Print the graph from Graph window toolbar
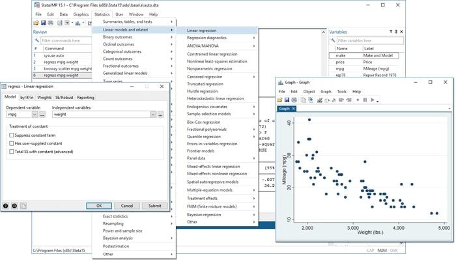Viewport: 456px width, 265px height. [x=294, y=100]
